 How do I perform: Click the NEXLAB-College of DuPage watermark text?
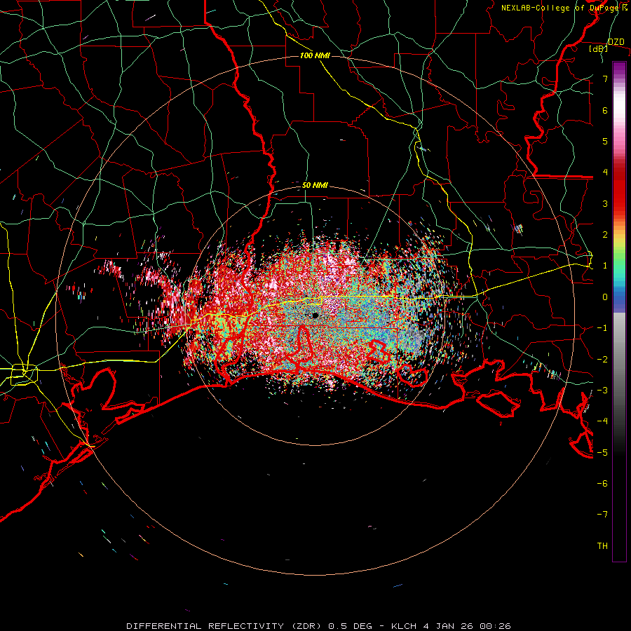(564, 8)
